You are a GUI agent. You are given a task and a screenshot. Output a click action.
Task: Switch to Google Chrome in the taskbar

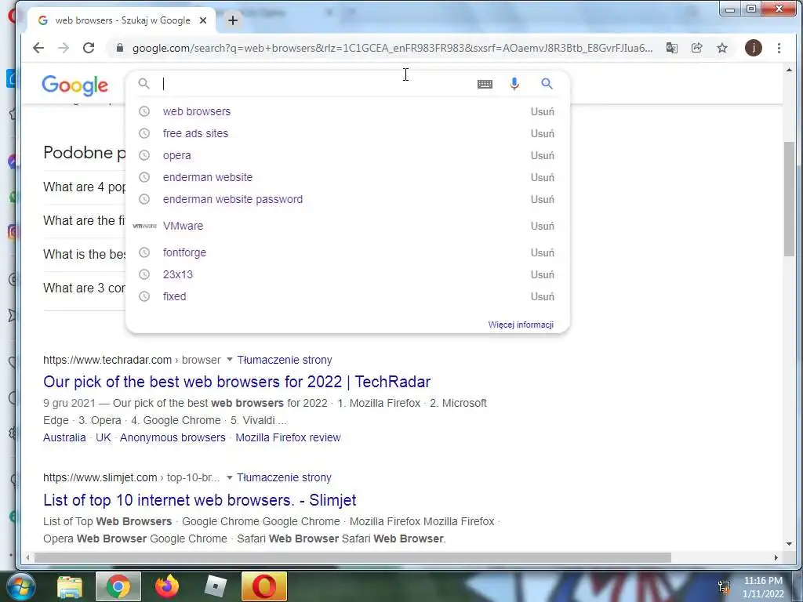pos(118,587)
